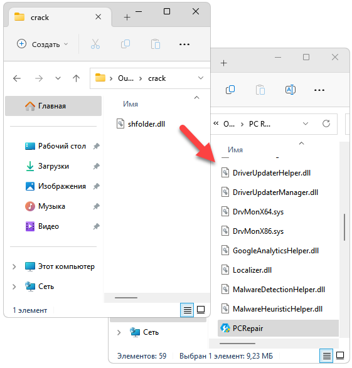Select the shfolder.dll file
This screenshot has width=352, height=368.
tap(141, 124)
